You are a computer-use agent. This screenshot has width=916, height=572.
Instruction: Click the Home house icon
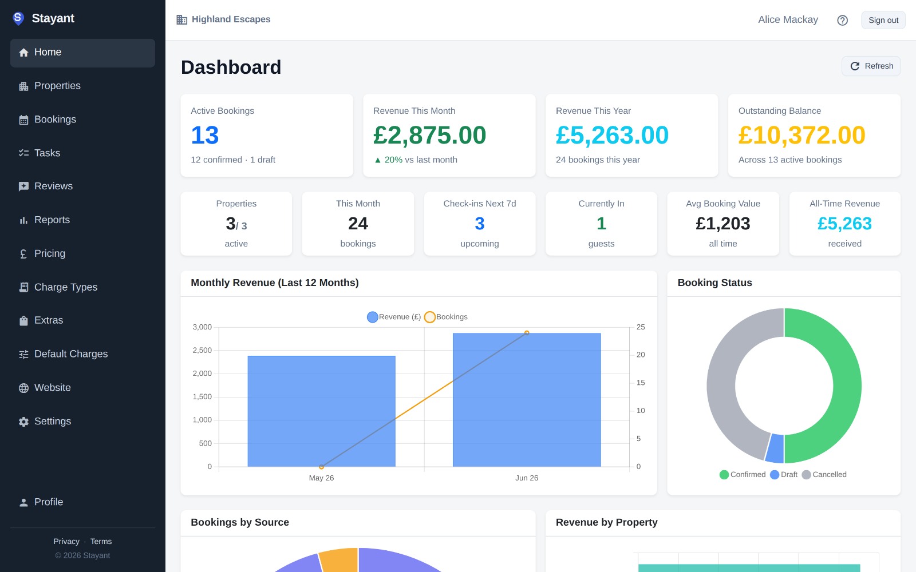[x=23, y=53]
